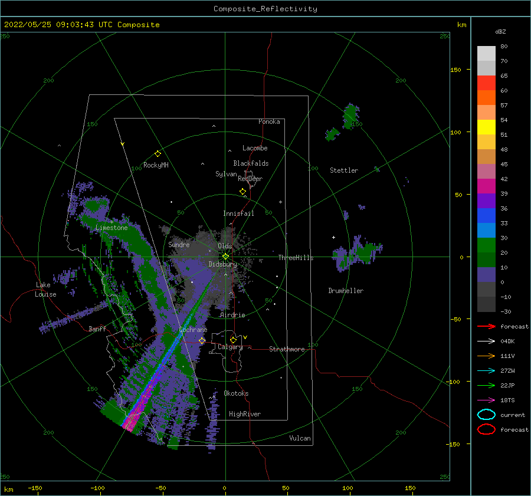Screen dimensions: 531x496
Task: Click the 'HighRiver' city label
Action: click(244, 414)
